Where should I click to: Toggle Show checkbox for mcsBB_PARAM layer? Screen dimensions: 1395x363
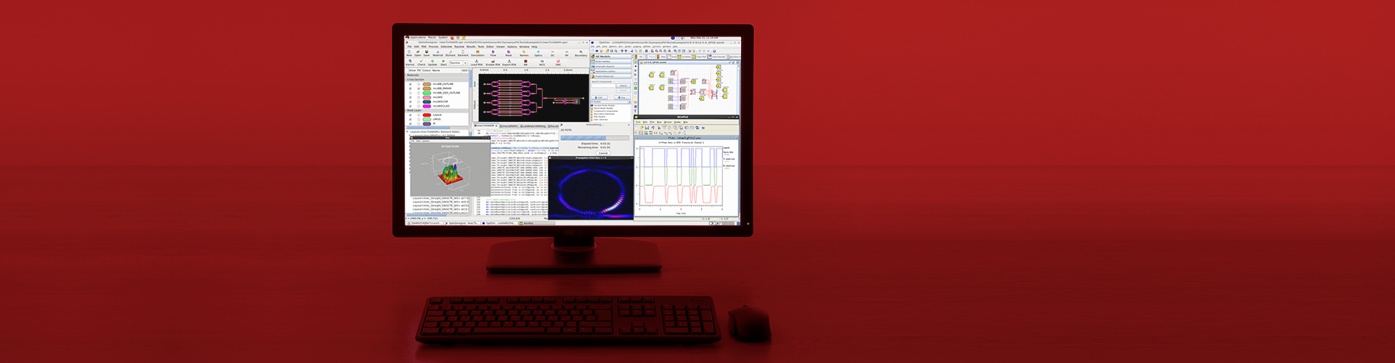pyautogui.click(x=411, y=89)
